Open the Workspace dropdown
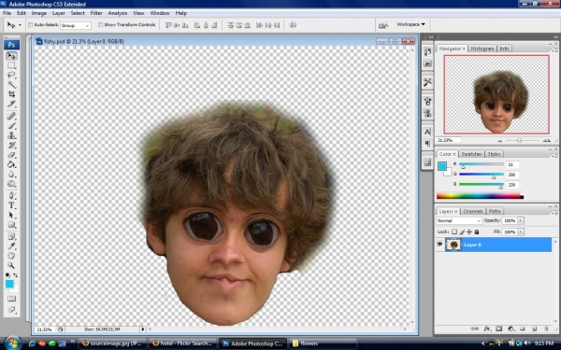 click(410, 24)
